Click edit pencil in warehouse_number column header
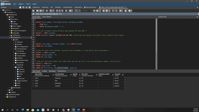 (x=113, y=75)
